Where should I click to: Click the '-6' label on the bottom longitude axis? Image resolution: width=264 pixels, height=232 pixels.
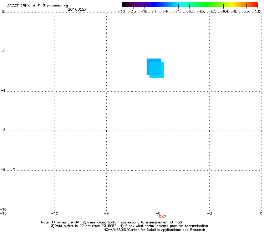coord(158,213)
